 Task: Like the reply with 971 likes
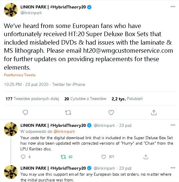tap(103, 157)
